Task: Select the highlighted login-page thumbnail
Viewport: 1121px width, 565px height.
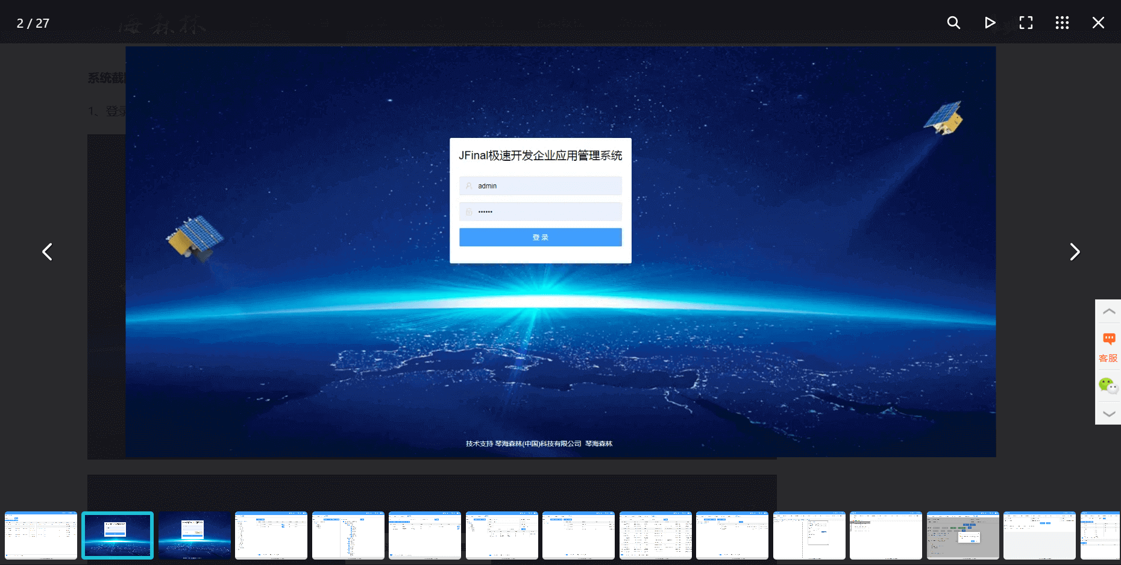Action: 118,535
